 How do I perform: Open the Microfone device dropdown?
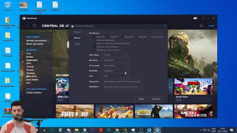pyautogui.click(x=122, y=87)
